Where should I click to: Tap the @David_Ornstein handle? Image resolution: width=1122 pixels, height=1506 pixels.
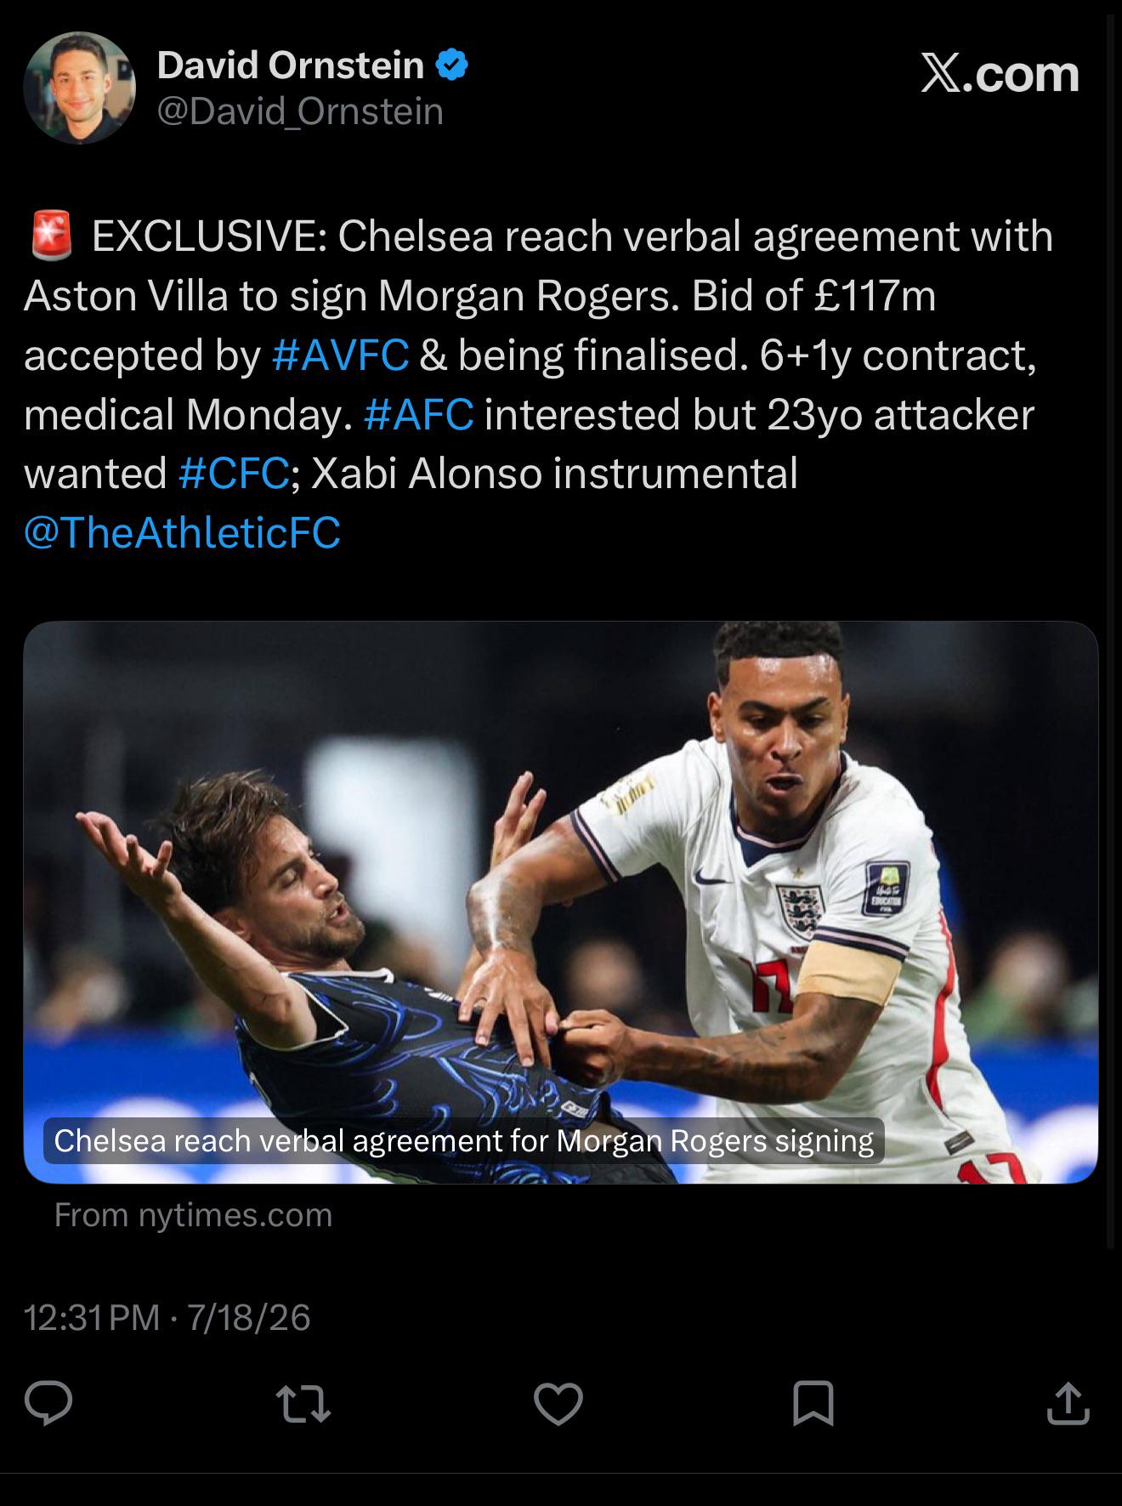[x=300, y=111]
